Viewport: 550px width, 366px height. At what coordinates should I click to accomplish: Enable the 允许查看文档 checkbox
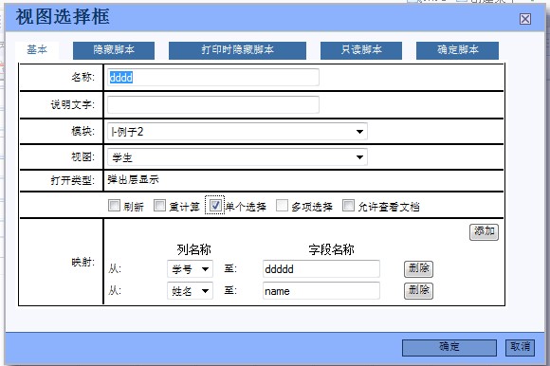point(348,206)
